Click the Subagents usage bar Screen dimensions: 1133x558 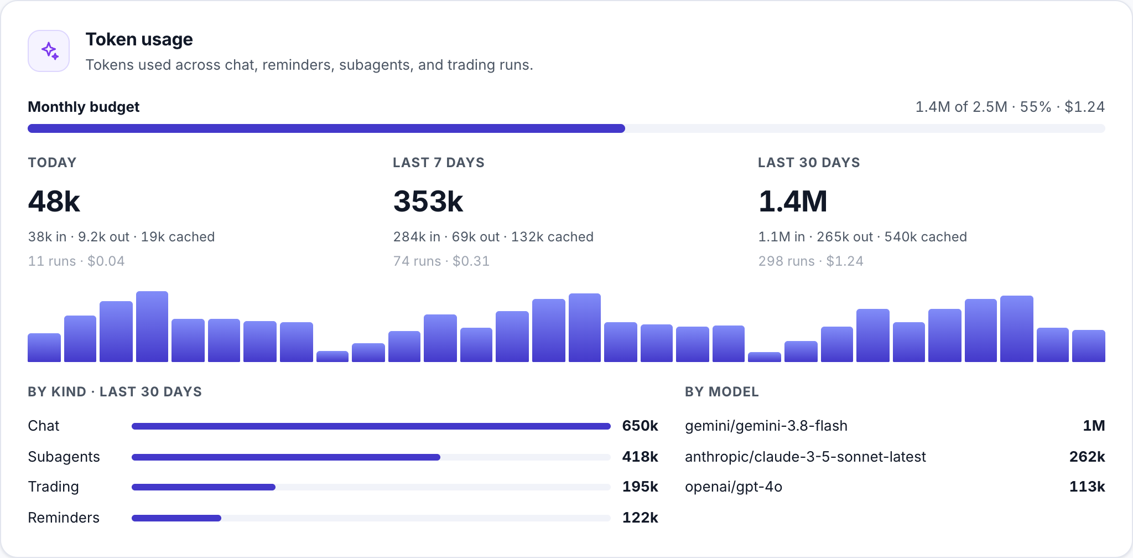point(371,457)
